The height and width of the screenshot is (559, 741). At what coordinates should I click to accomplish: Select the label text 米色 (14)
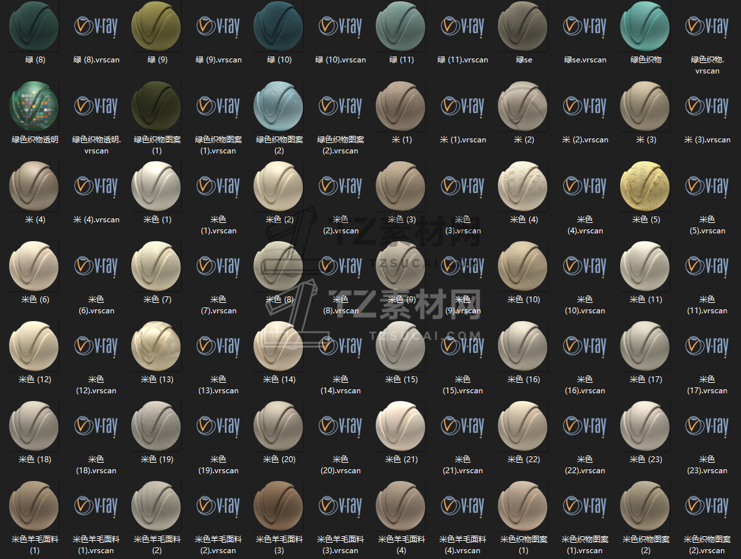[x=279, y=379]
